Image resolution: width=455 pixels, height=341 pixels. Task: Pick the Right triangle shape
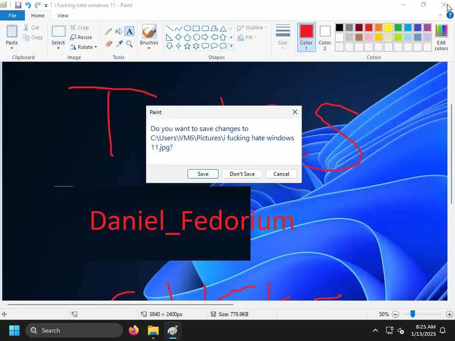coord(170,37)
